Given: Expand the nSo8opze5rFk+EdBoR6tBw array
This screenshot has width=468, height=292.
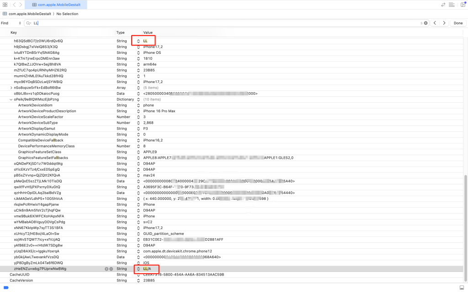Looking at the screenshot, I should pos(11,88).
